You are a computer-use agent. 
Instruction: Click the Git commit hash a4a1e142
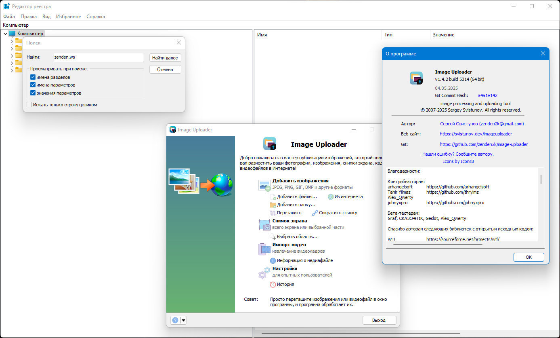[x=487, y=95]
